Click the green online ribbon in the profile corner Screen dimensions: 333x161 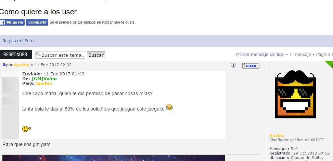(330, 63)
